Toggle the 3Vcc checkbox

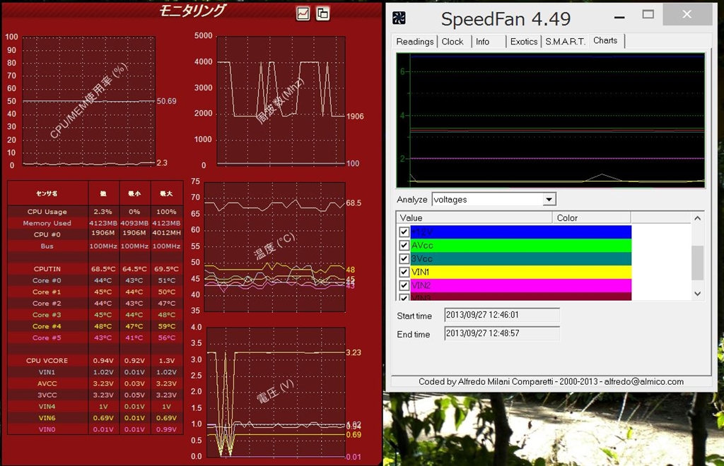tap(404, 258)
